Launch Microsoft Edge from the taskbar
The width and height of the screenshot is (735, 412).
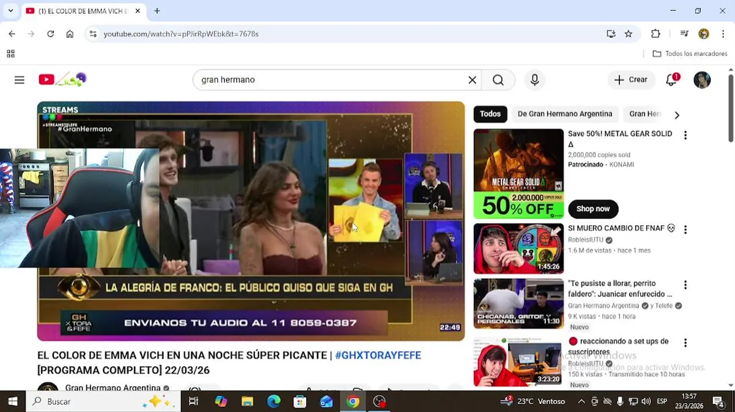[274, 402]
